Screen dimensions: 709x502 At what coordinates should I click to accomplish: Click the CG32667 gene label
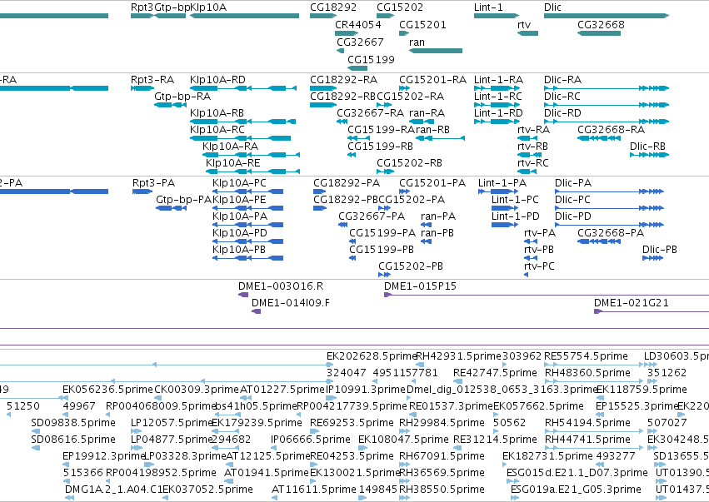click(360, 42)
